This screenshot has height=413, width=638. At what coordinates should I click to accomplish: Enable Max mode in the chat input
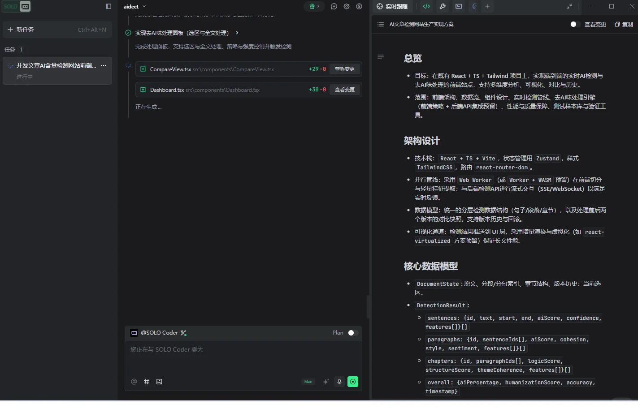308,382
